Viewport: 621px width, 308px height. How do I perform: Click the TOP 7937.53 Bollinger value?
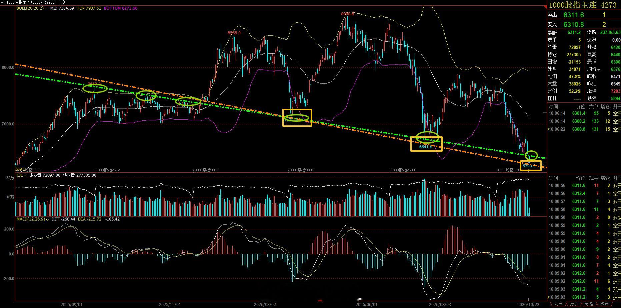pos(89,8)
